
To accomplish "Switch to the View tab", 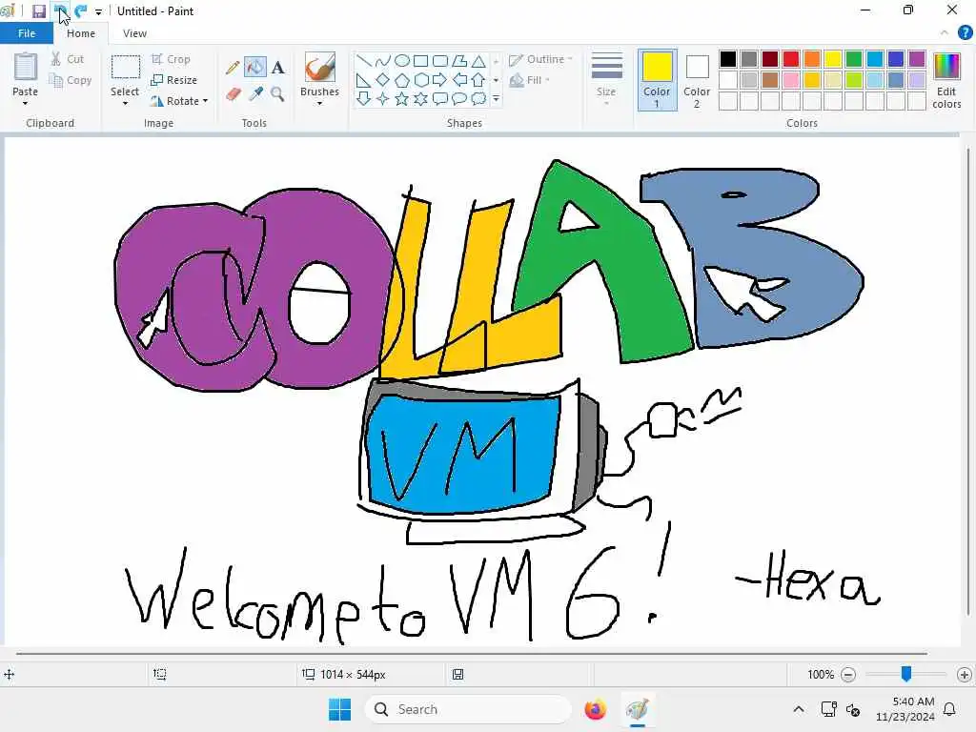I will [x=134, y=33].
